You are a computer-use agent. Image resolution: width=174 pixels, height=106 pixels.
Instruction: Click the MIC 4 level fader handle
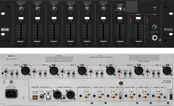[x=70, y=41]
